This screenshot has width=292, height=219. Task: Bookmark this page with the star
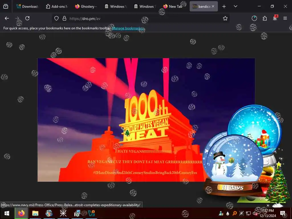[x=225, y=18]
